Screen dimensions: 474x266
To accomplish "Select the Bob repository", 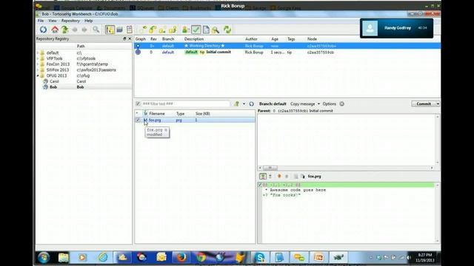I will [x=53, y=87].
